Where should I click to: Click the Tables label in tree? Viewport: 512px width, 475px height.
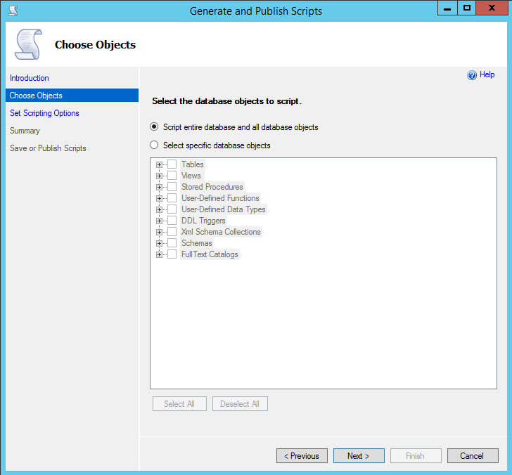(x=193, y=164)
